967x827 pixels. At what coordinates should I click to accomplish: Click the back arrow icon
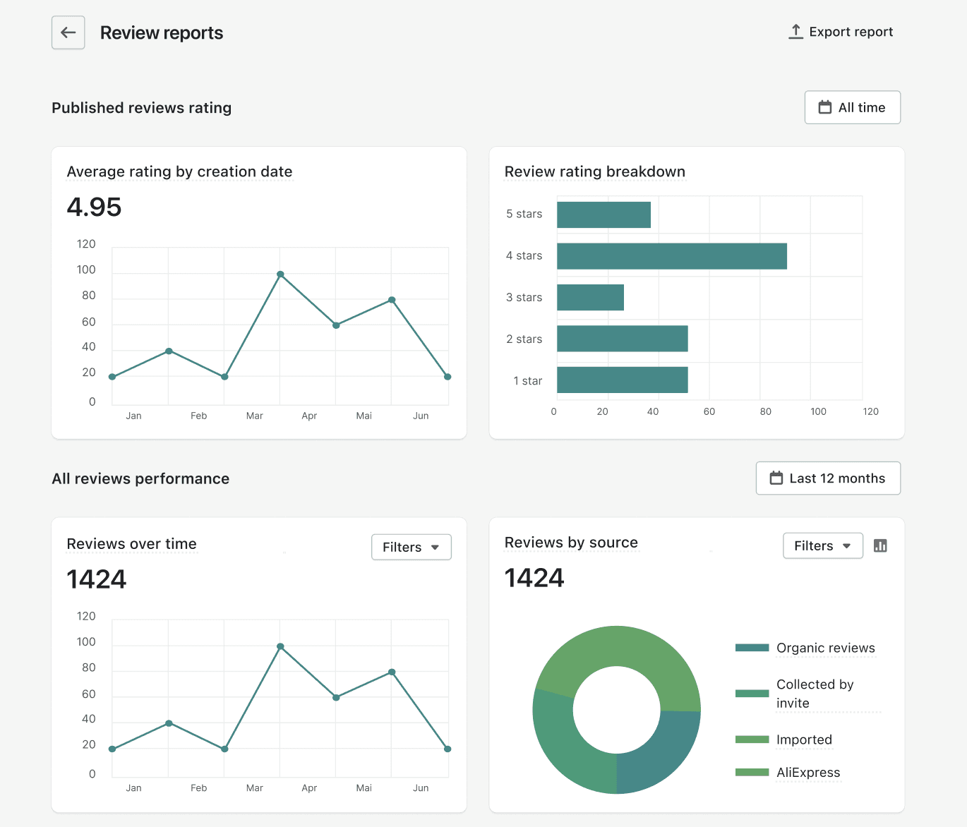click(68, 32)
